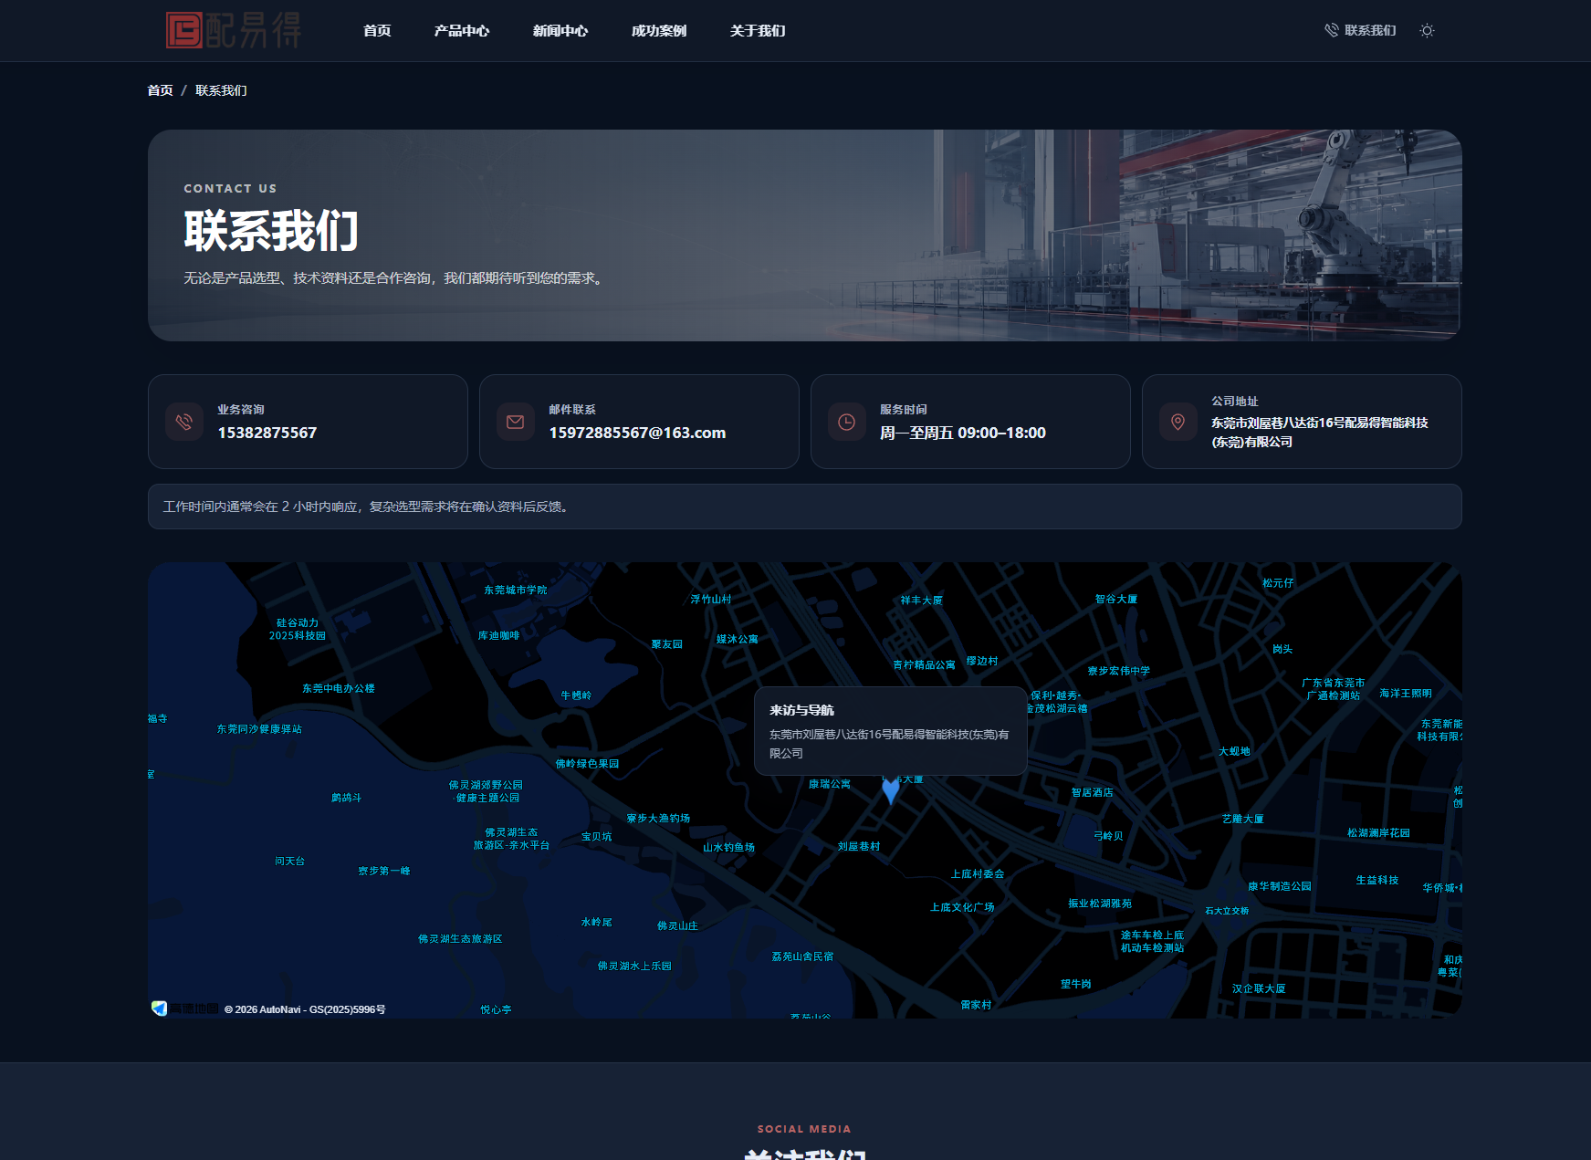This screenshot has height=1160, width=1591.
Task: Click the clock icon in 服务时间 card
Action: click(x=847, y=422)
